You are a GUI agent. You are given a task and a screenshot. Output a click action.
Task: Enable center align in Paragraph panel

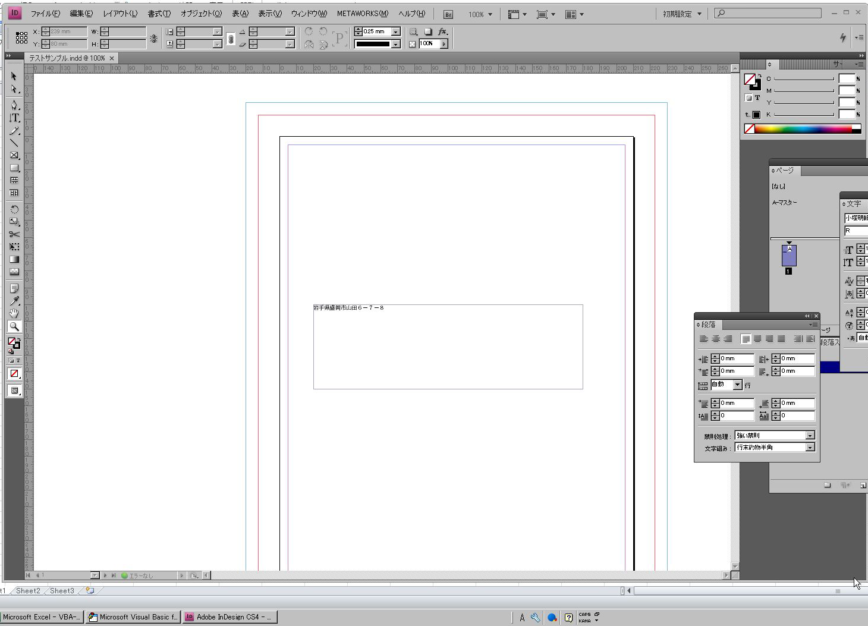(x=716, y=339)
